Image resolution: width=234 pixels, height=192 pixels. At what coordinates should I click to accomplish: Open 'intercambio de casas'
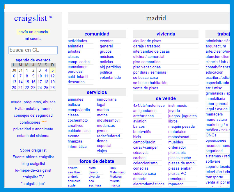pos(151,51)
